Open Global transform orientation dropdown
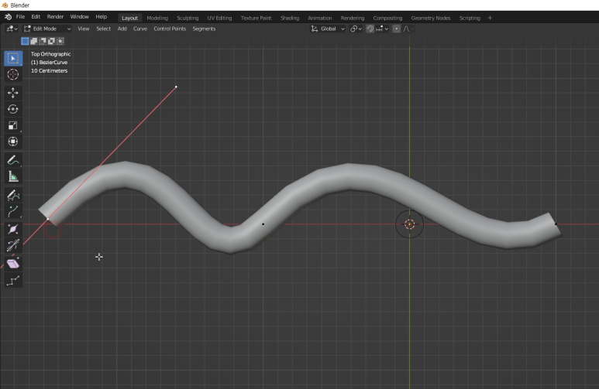 pos(328,29)
